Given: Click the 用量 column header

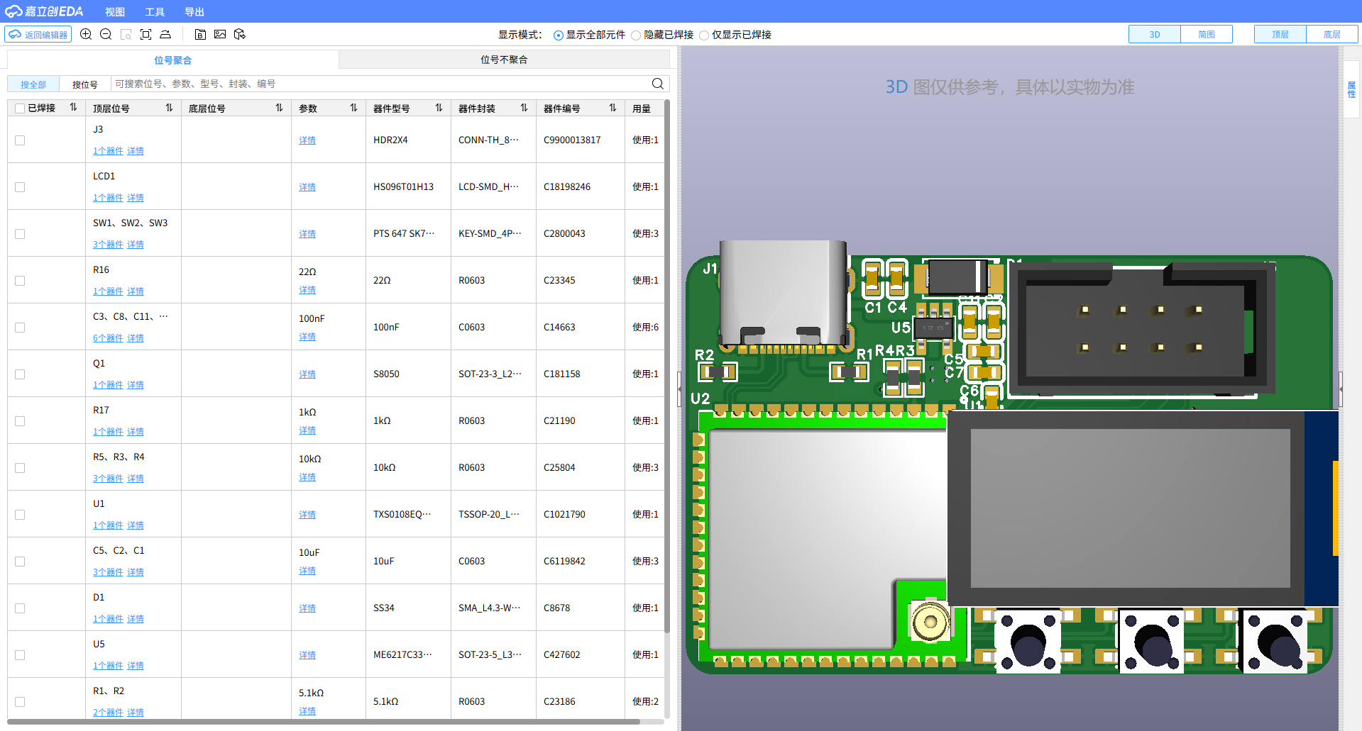Looking at the screenshot, I should click(642, 108).
